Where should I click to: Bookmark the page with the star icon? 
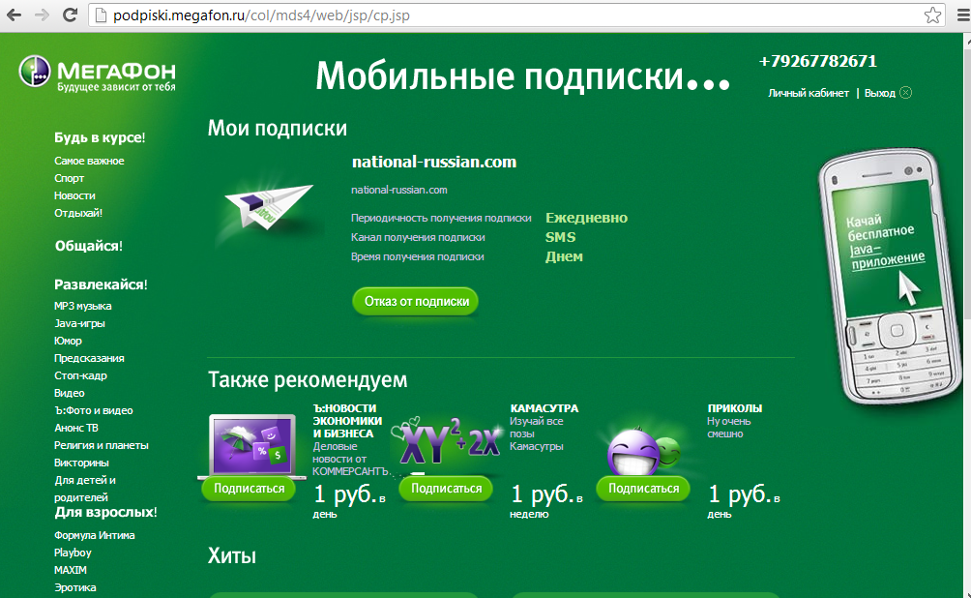point(932,15)
